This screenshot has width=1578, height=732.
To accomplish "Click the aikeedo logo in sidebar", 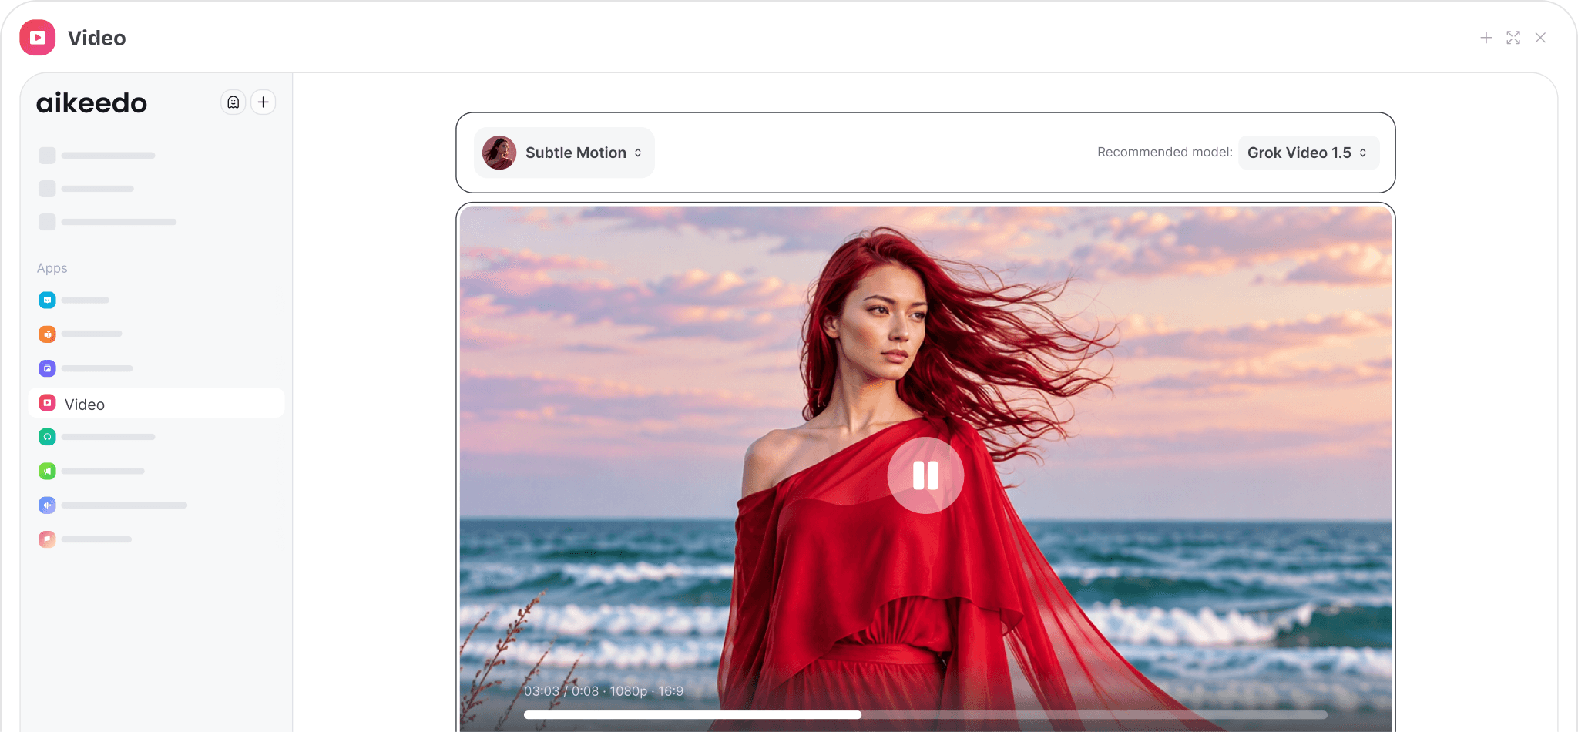I will pyautogui.click(x=92, y=102).
